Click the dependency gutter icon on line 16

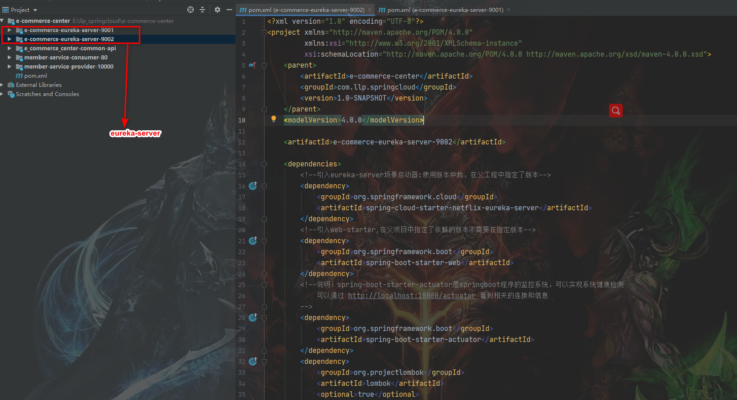pyautogui.click(x=253, y=186)
